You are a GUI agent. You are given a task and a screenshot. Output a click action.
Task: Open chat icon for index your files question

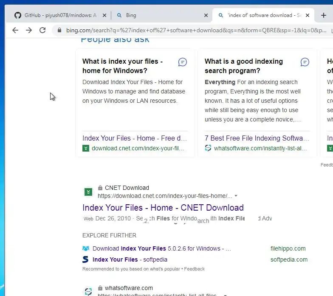point(183,62)
